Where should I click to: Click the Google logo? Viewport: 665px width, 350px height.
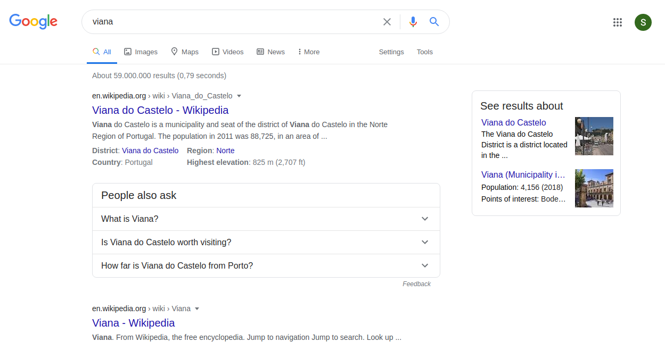(33, 21)
